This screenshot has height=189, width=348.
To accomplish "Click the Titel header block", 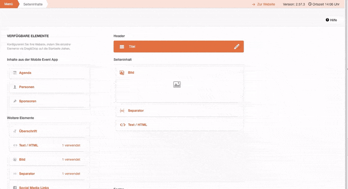I will coord(179,46).
